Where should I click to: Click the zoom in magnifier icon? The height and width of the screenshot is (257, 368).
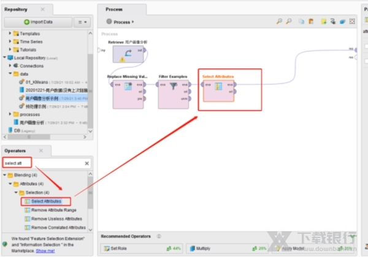pyautogui.click(x=279, y=21)
